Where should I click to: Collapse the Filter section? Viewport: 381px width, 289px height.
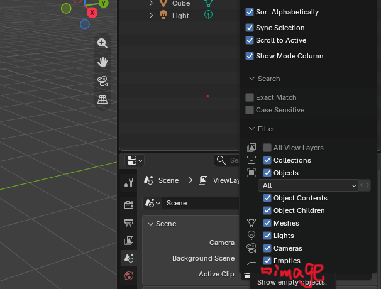coord(251,128)
